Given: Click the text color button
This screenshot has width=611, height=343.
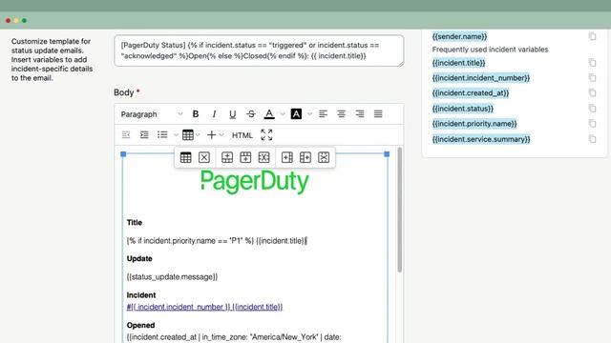Looking at the screenshot, I should point(269,114).
